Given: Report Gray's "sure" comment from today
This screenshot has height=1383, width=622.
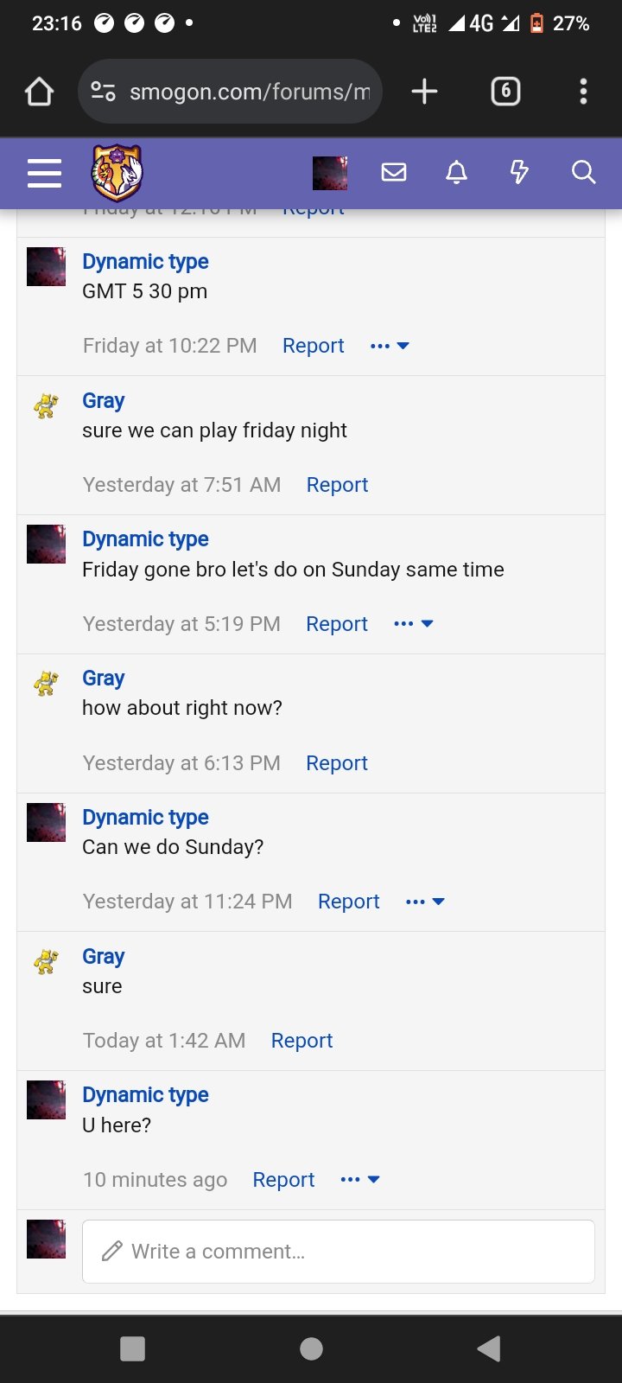Looking at the screenshot, I should click(301, 1041).
